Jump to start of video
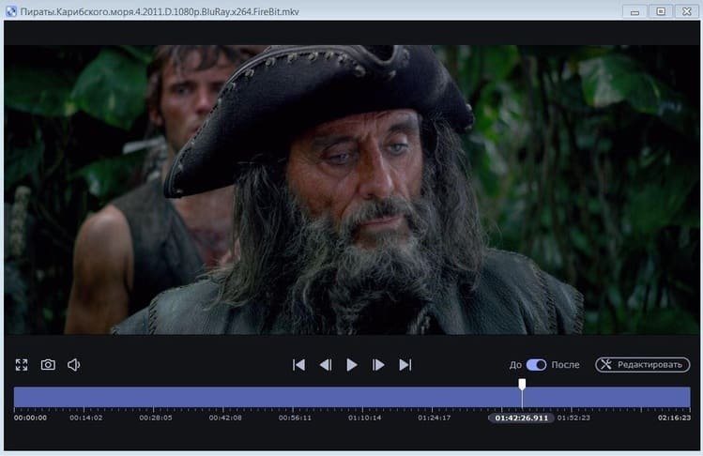The width and height of the screenshot is (703, 456). tap(298, 364)
